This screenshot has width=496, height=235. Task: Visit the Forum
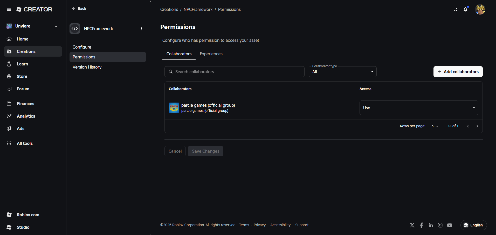tap(33, 89)
